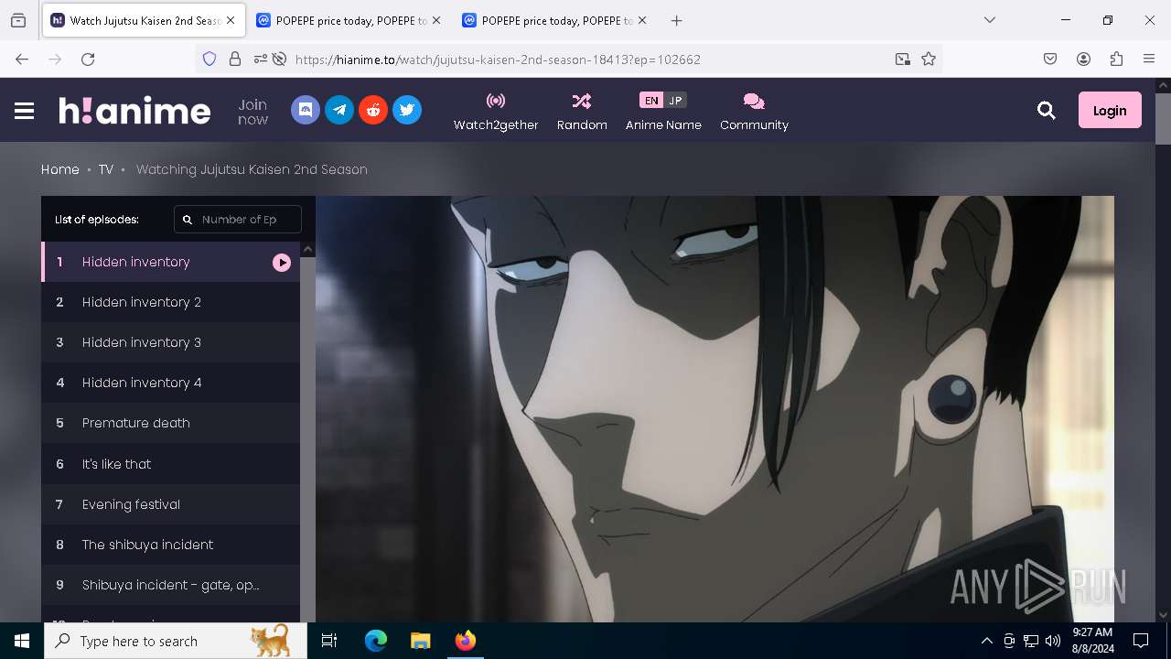
Task: Select episode 7 Evening festival
Action: [171, 504]
